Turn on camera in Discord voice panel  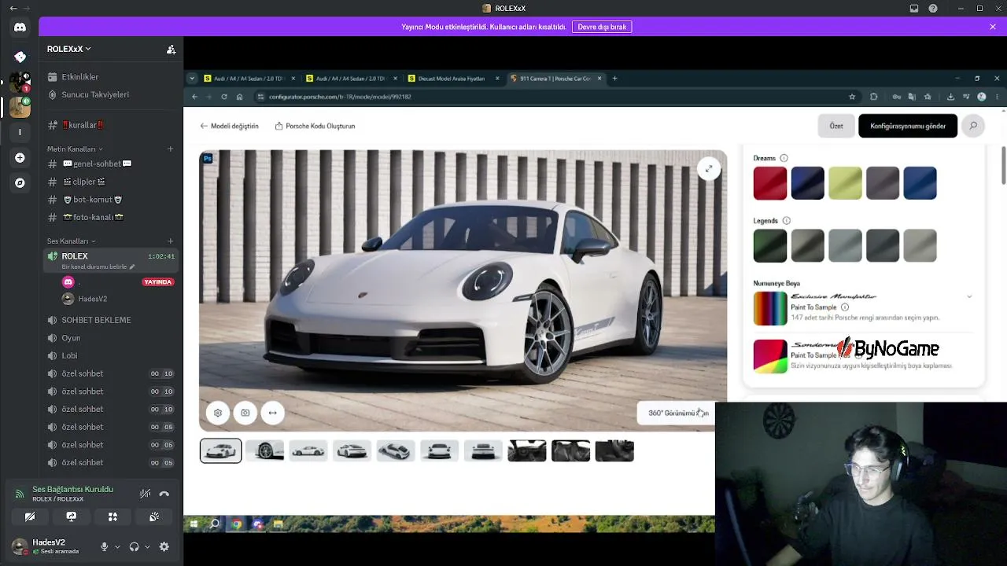pos(30,516)
